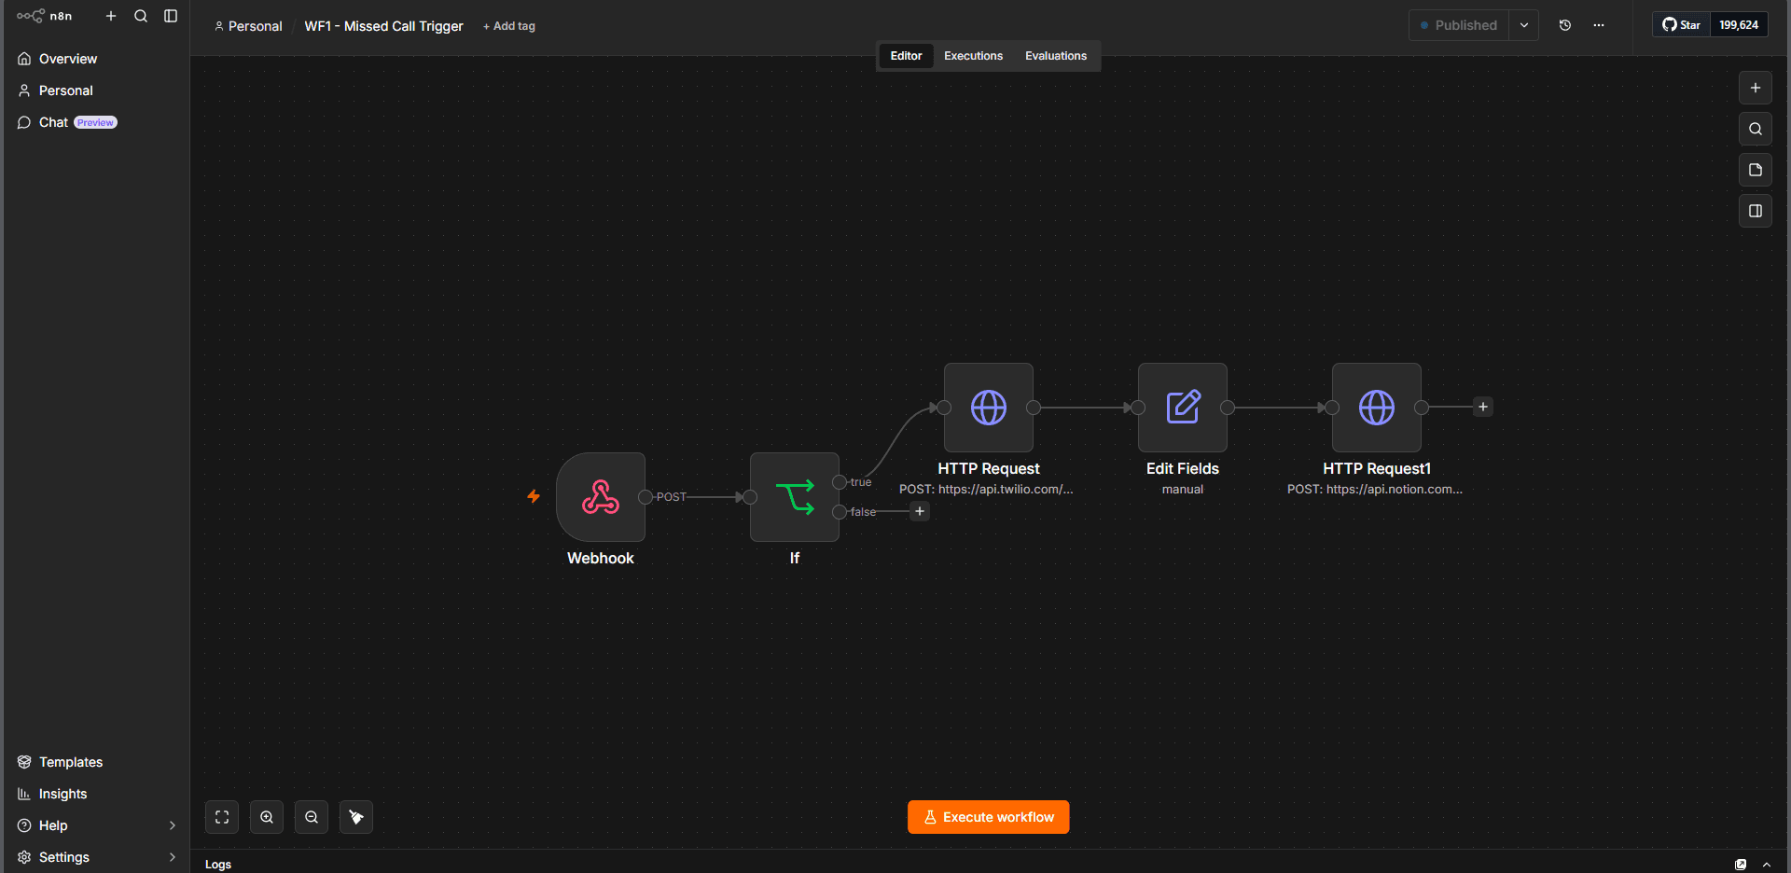This screenshot has height=873, width=1791.
Task: Click Execute workflow
Action: [x=989, y=817]
